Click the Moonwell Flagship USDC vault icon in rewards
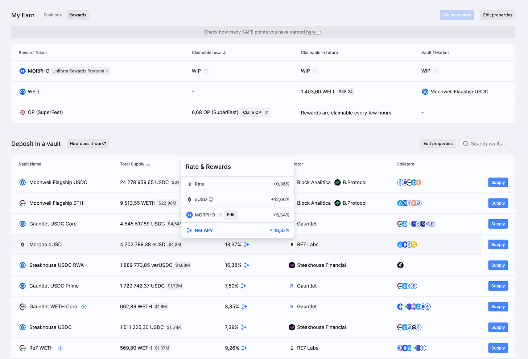 425,92
